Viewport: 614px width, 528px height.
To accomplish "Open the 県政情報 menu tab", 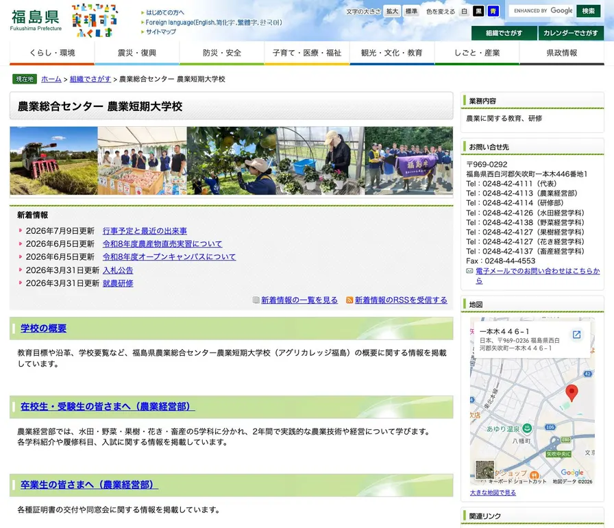I will 562,53.
